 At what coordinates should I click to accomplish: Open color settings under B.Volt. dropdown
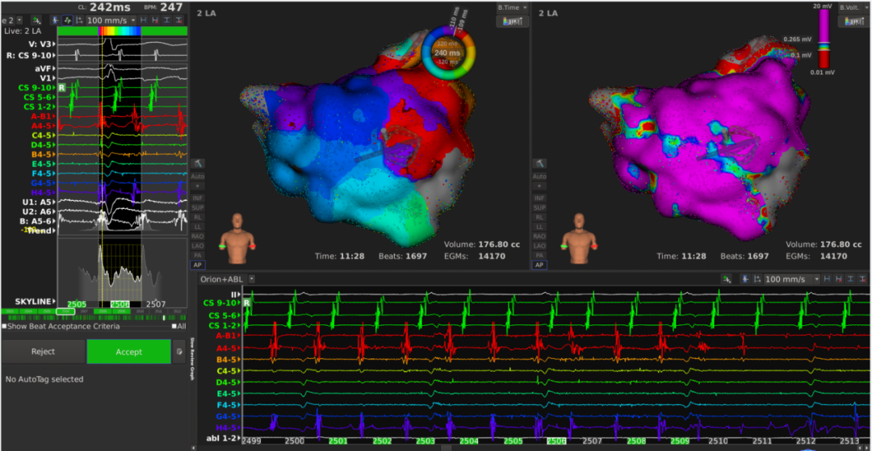(x=853, y=21)
